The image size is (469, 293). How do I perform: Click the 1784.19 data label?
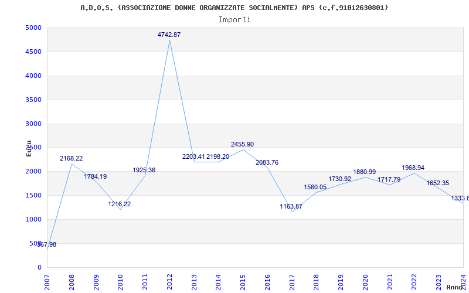coord(96,177)
